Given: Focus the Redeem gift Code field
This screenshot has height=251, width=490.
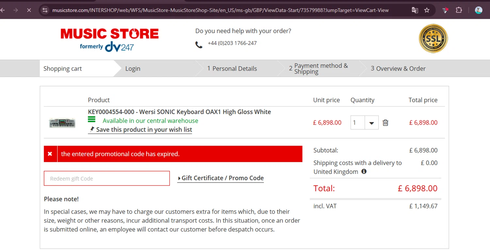Looking at the screenshot, I should (107, 178).
